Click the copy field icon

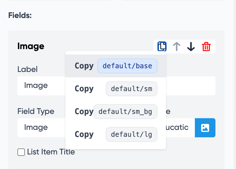click(x=162, y=46)
